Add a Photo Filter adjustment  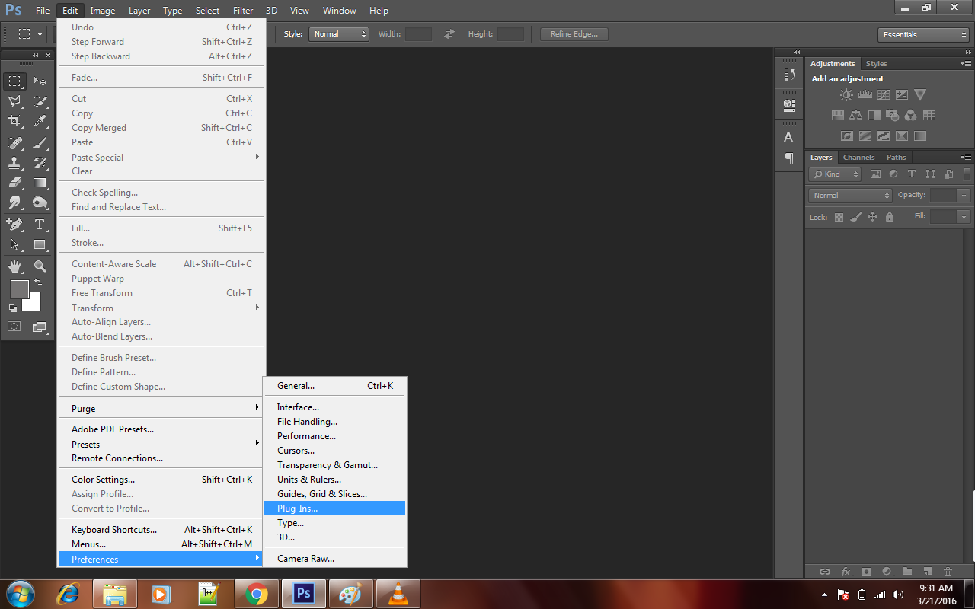(892, 116)
